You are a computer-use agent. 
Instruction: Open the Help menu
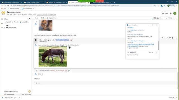click(x=34, y=15)
